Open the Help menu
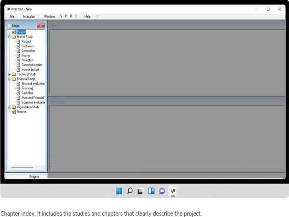 click(x=87, y=17)
